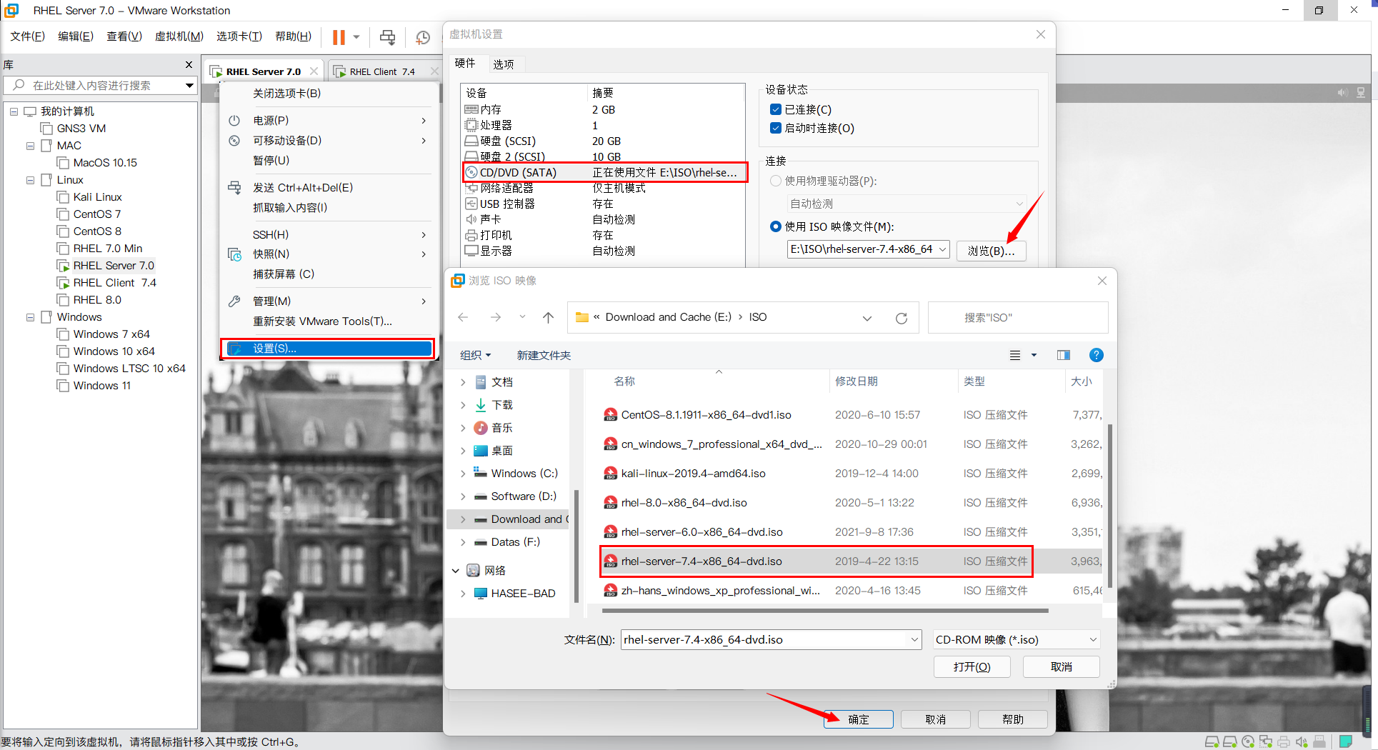Viewport: 1378px width, 750px height.
Task: Refresh the ISO folder listing
Action: [902, 318]
